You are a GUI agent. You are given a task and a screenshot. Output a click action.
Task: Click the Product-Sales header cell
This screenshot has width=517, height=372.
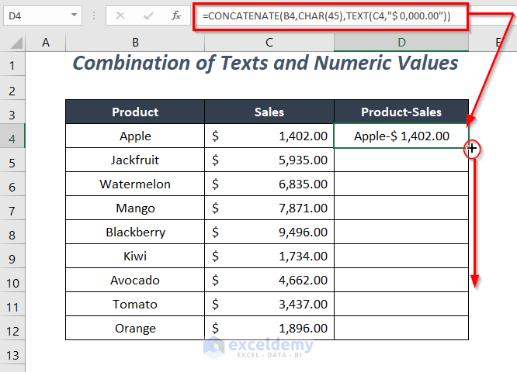tap(401, 112)
